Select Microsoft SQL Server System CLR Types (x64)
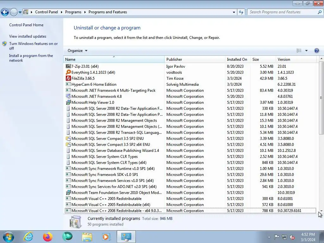Viewport: 324px width, 243px height. pos(190,163)
